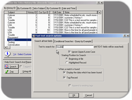The height and width of the screenshot is (100, 132).
Task: Click the scroll left arrow of history list
Action: pos(6,47)
